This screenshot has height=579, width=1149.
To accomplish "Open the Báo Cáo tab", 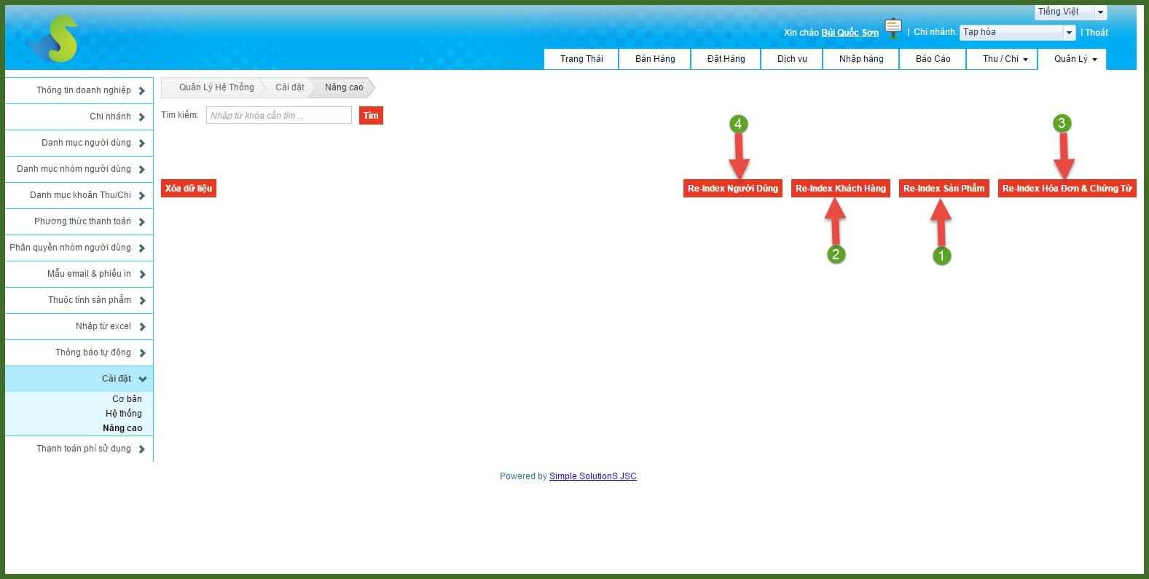I will (933, 59).
